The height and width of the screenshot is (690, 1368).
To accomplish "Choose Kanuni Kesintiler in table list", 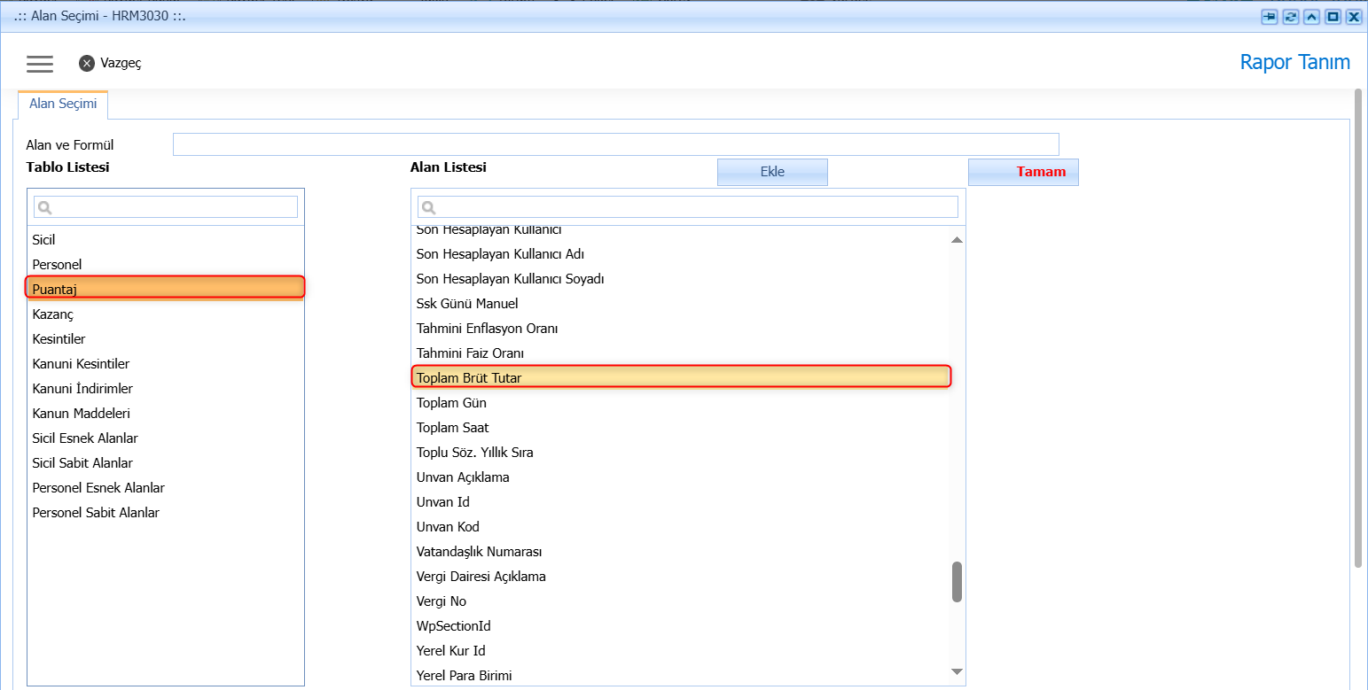I will 165,364.
